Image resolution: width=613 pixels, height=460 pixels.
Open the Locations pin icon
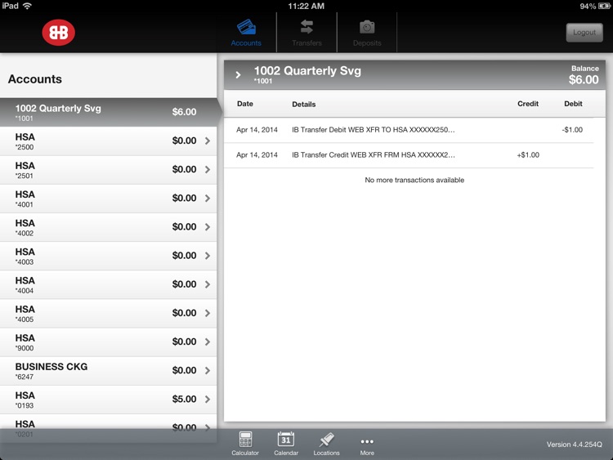point(326,440)
